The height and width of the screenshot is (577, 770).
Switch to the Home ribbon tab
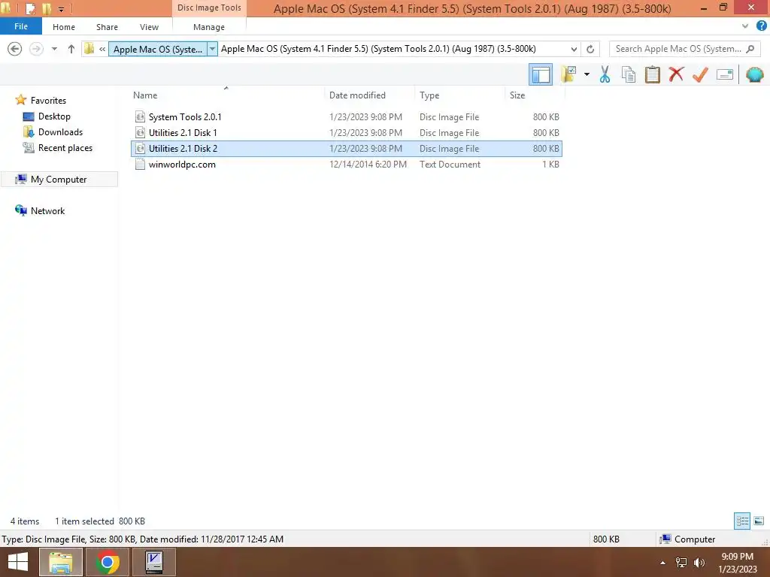tap(64, 27)
